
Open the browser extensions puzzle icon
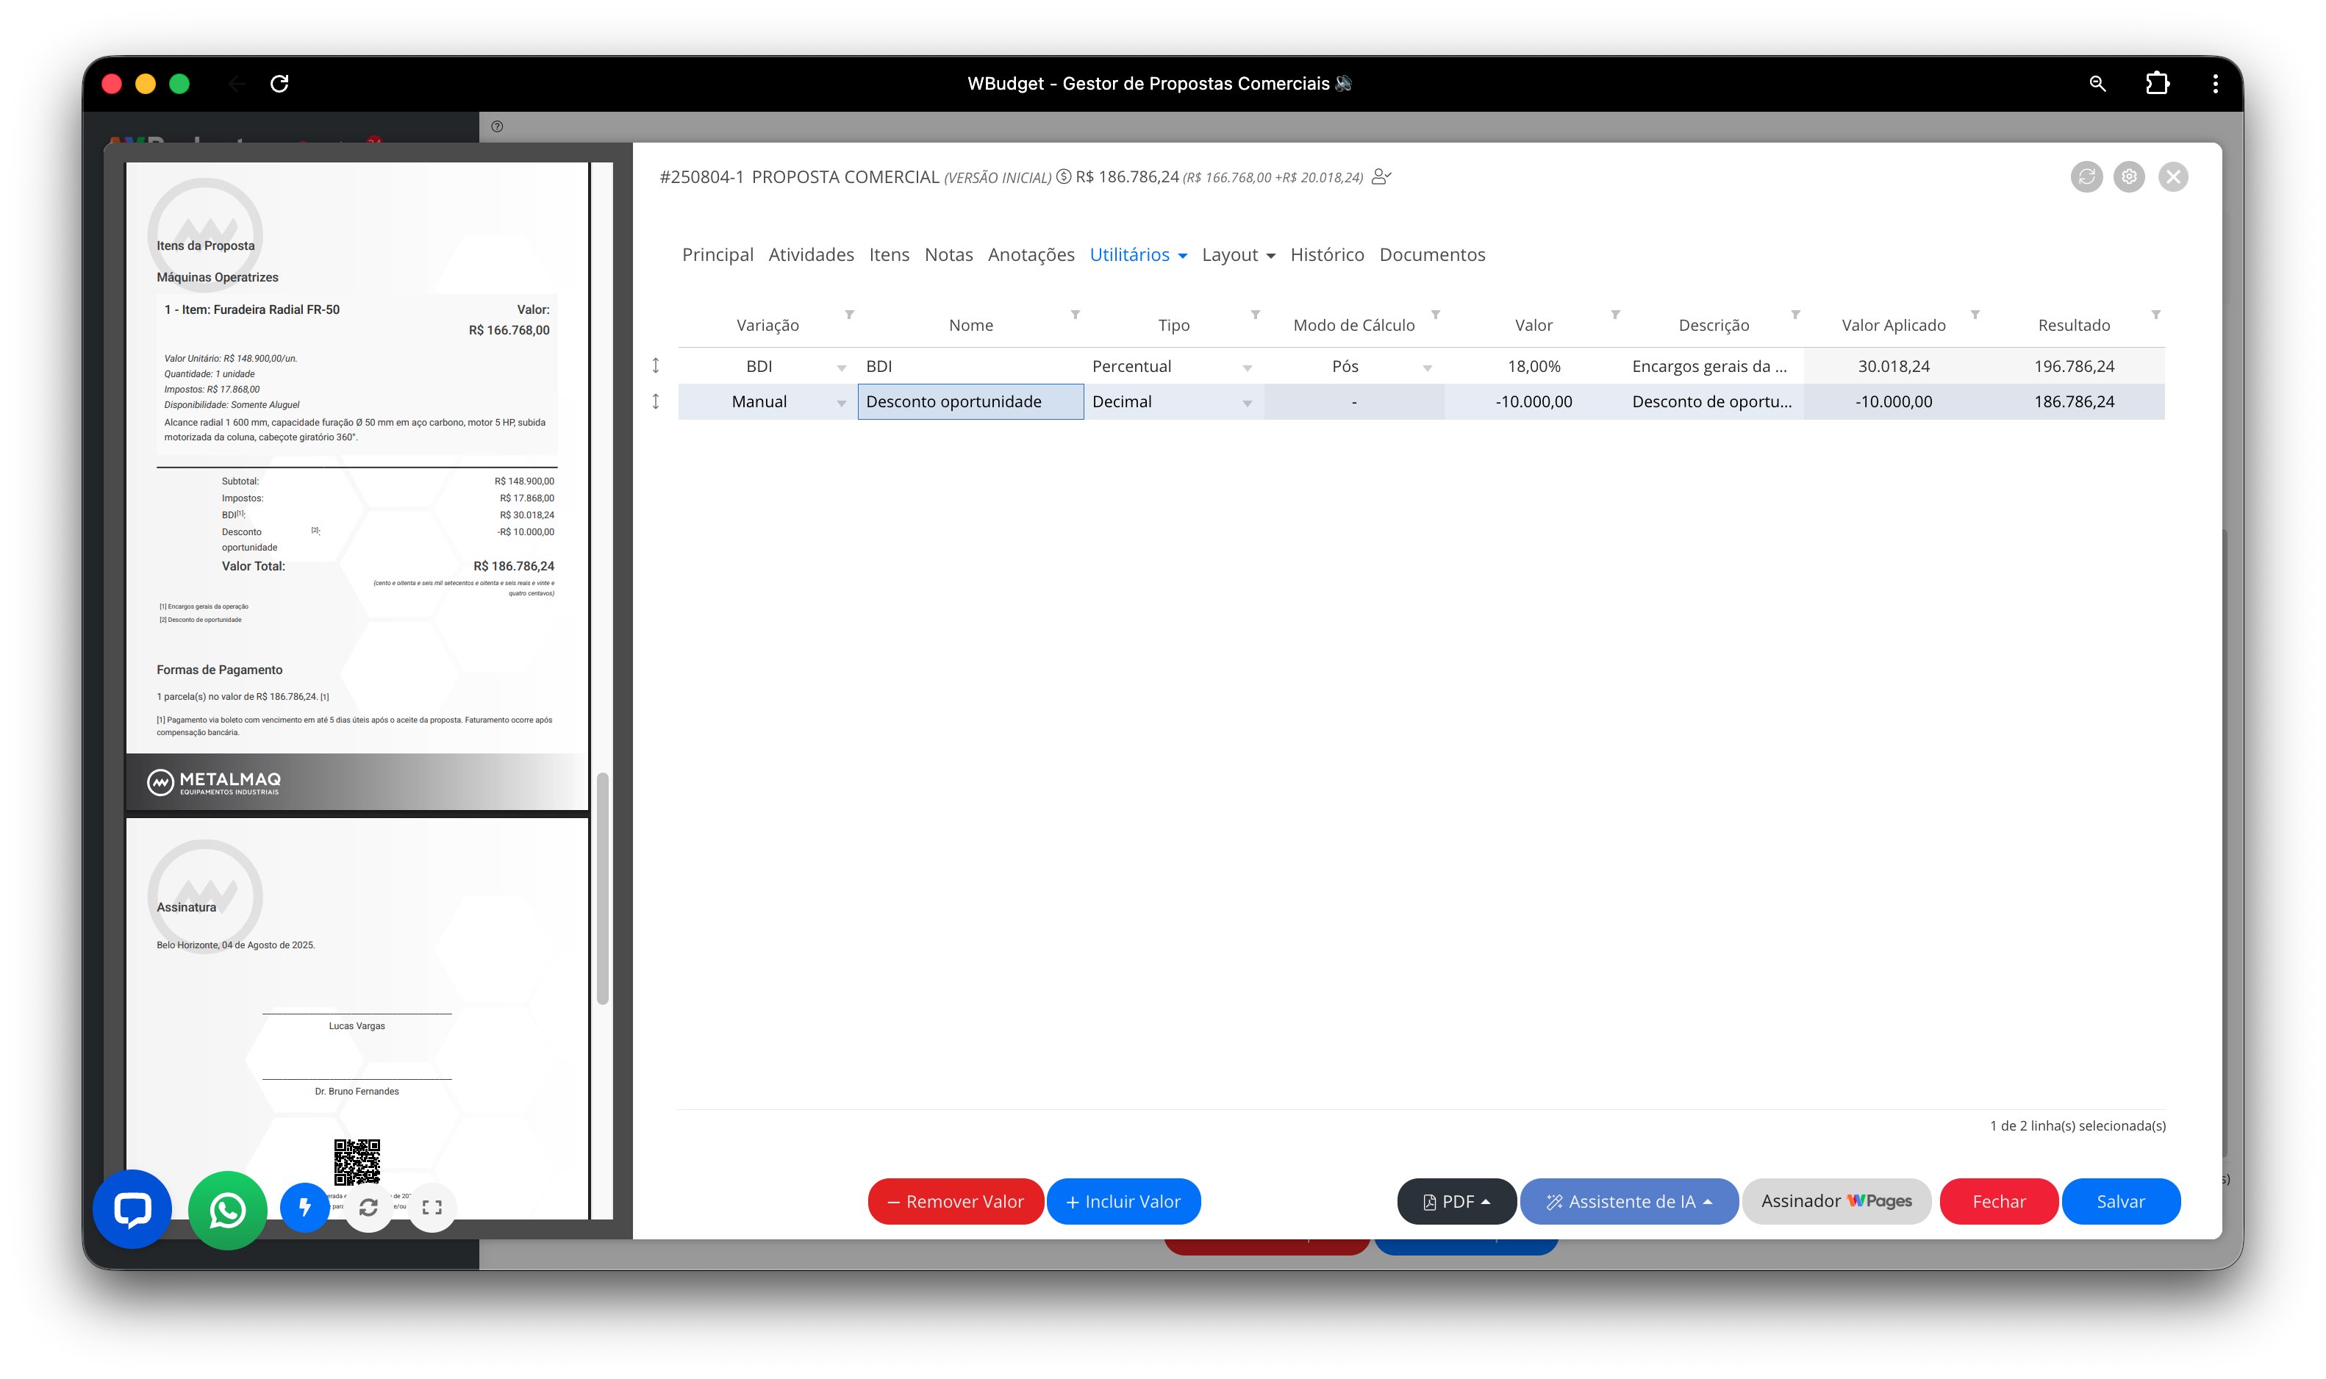click(x=2157, y=84)
